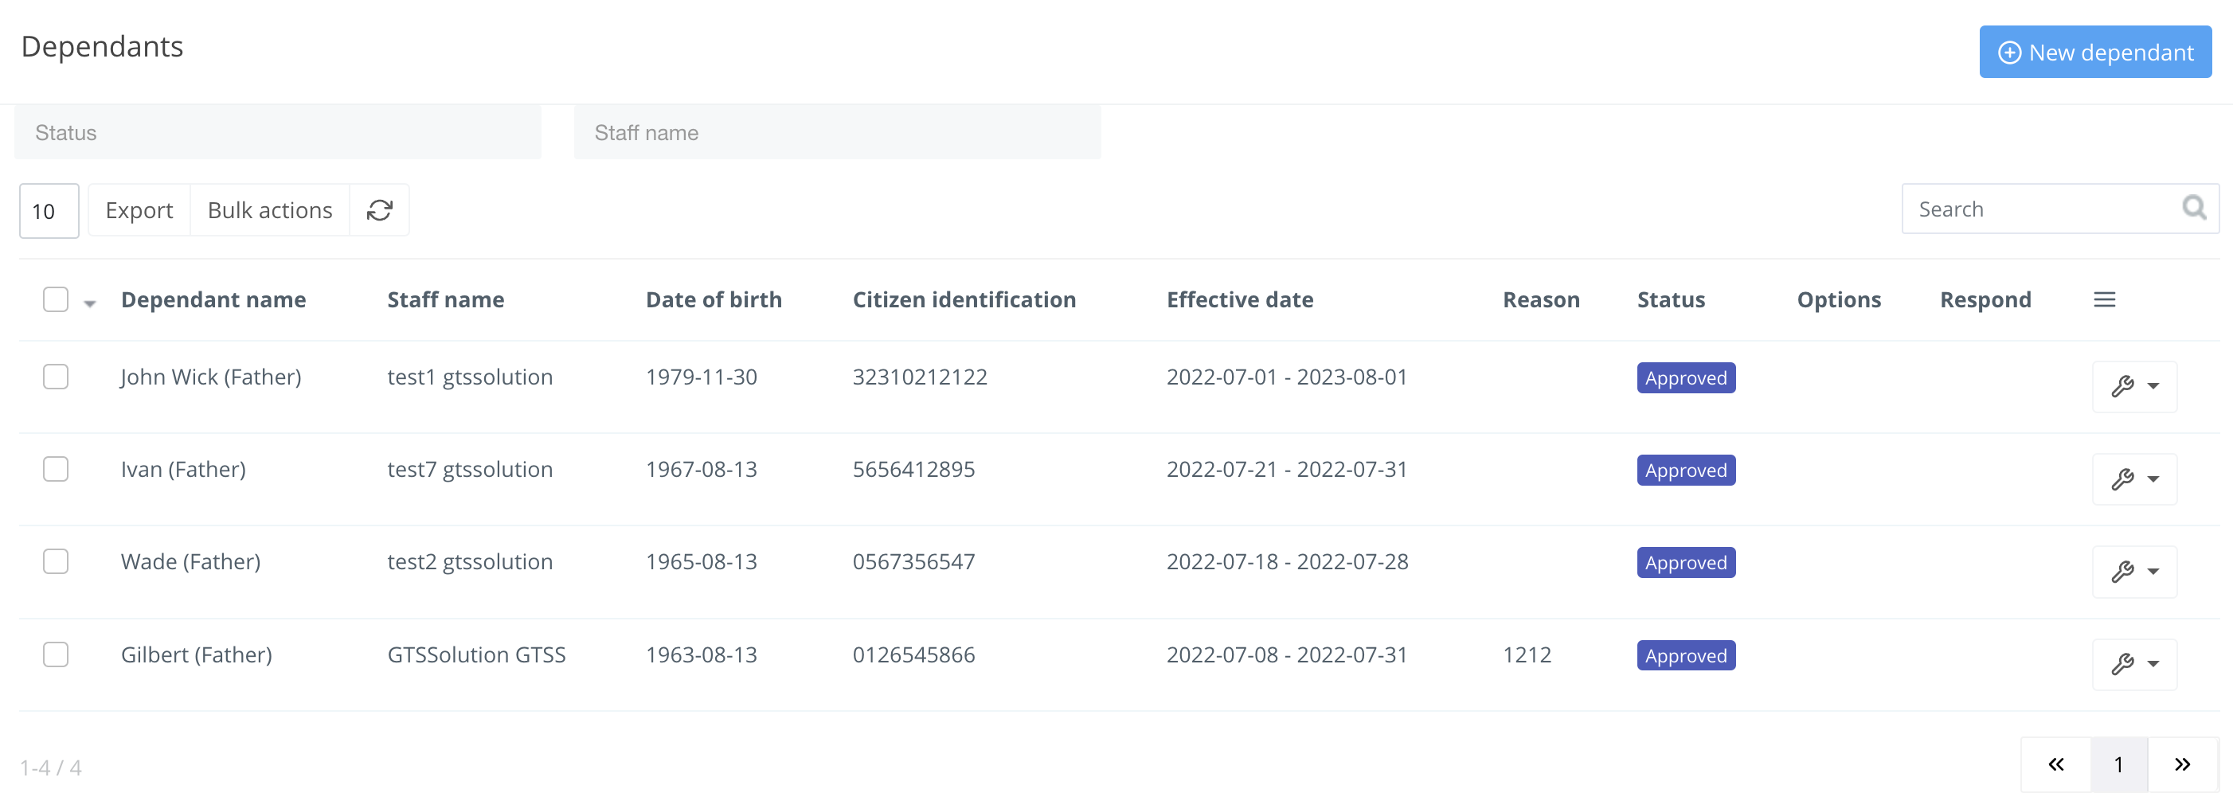Check the Wade (Father) row checkbox
2233x793 pixels.
56,561
